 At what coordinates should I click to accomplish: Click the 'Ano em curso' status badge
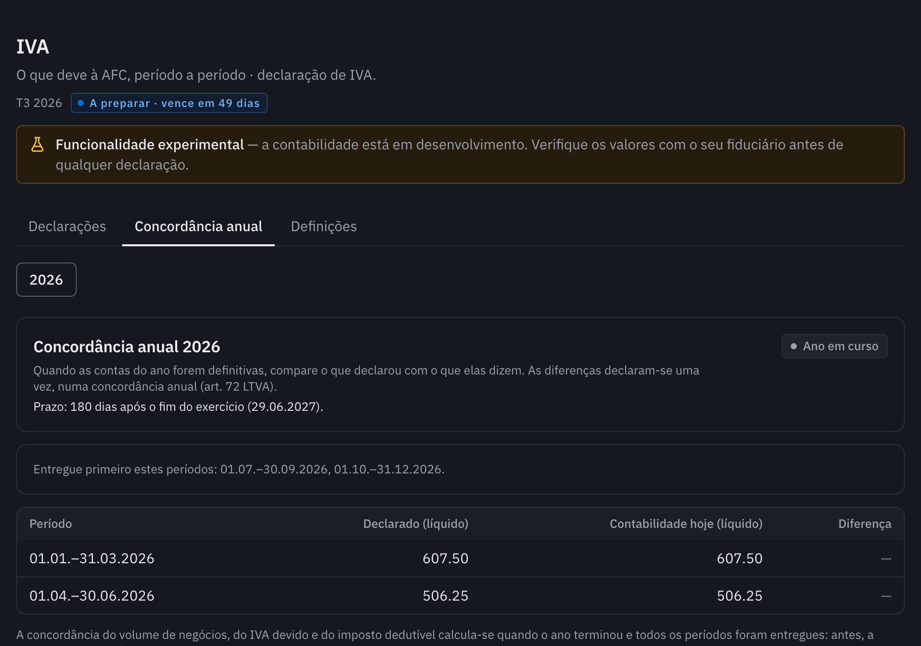pos(834,346)
